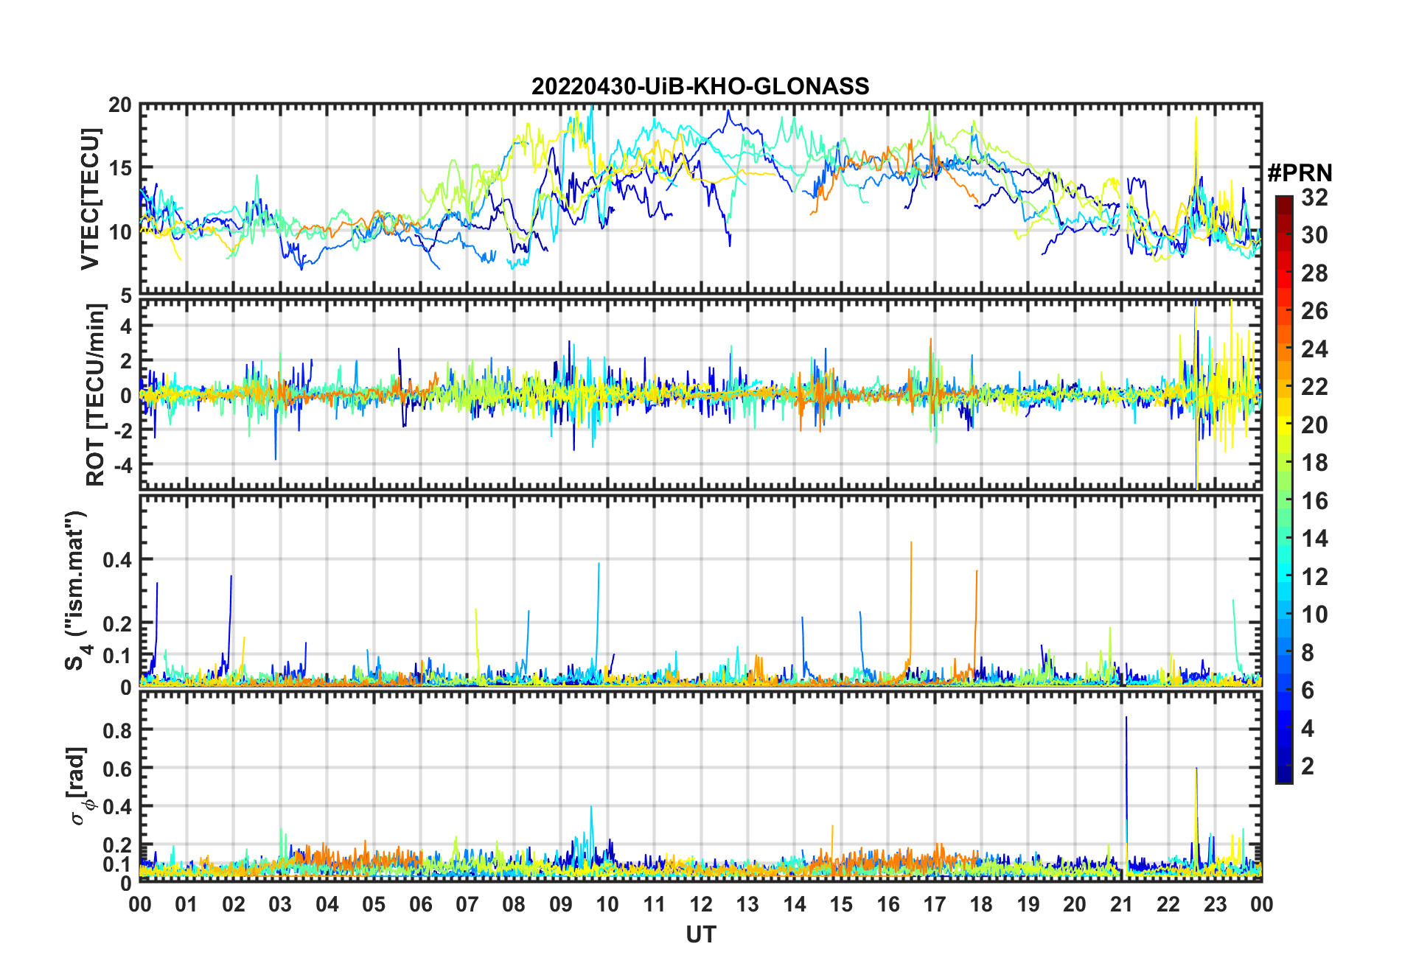The image size is (1402, 980).
Task: Click the 0.8 tick label on the σφ axis
Action: [x=116, y=729]
